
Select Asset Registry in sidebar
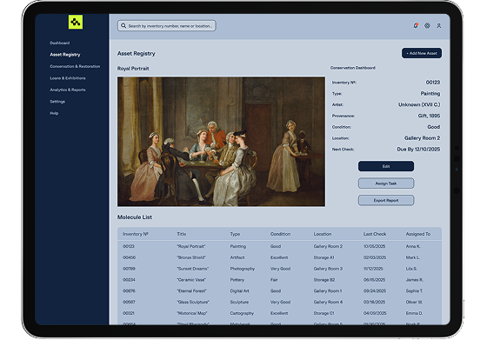point(65,55)
